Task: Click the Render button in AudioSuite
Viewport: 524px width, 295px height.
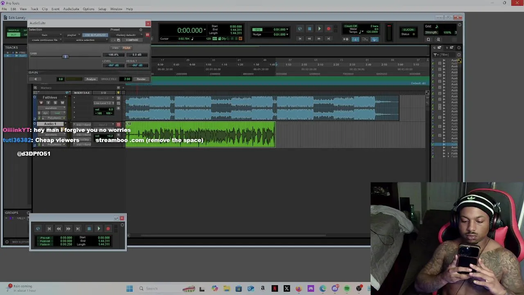Action: click(x=141, y=79)
